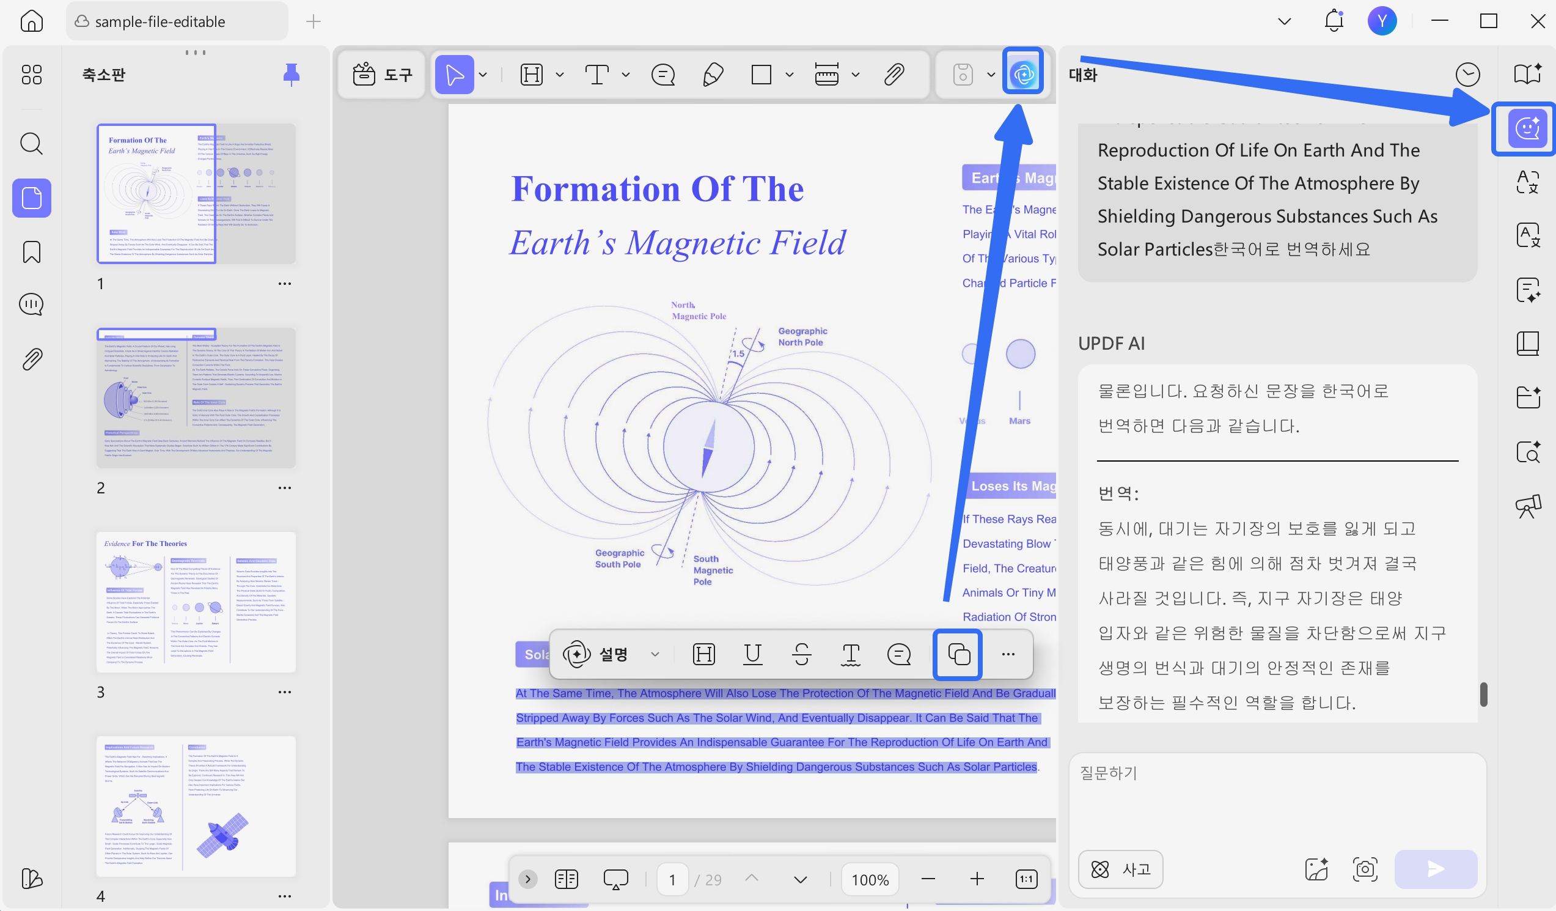The width and height of the screenshot is (1556, 911).
Task: Toggle the 사고 thinking mode button
Action: coord(1121,869)
